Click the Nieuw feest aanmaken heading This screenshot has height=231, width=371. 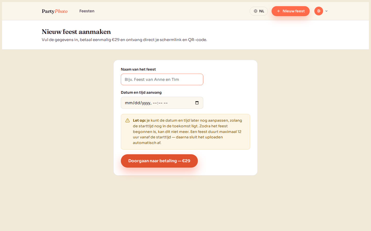76,32
